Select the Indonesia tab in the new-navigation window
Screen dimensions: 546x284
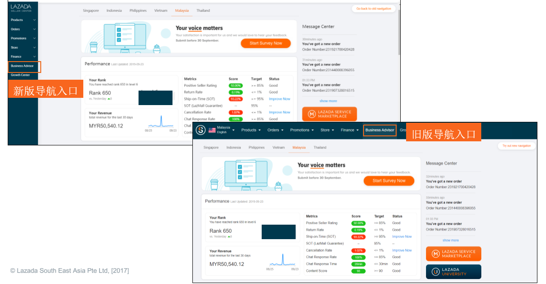coord(114,10)
